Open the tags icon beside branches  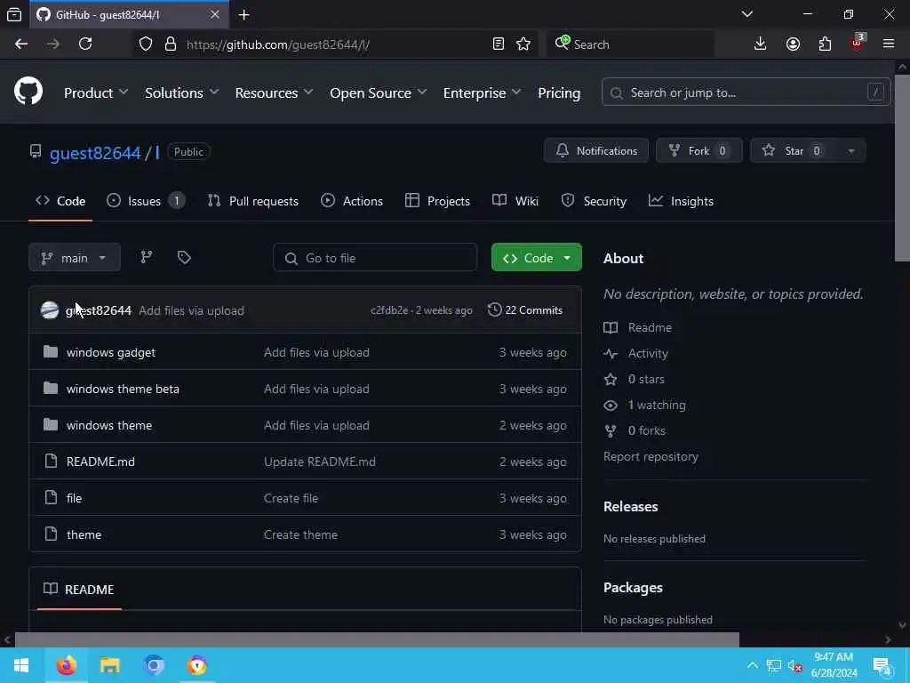184,257
